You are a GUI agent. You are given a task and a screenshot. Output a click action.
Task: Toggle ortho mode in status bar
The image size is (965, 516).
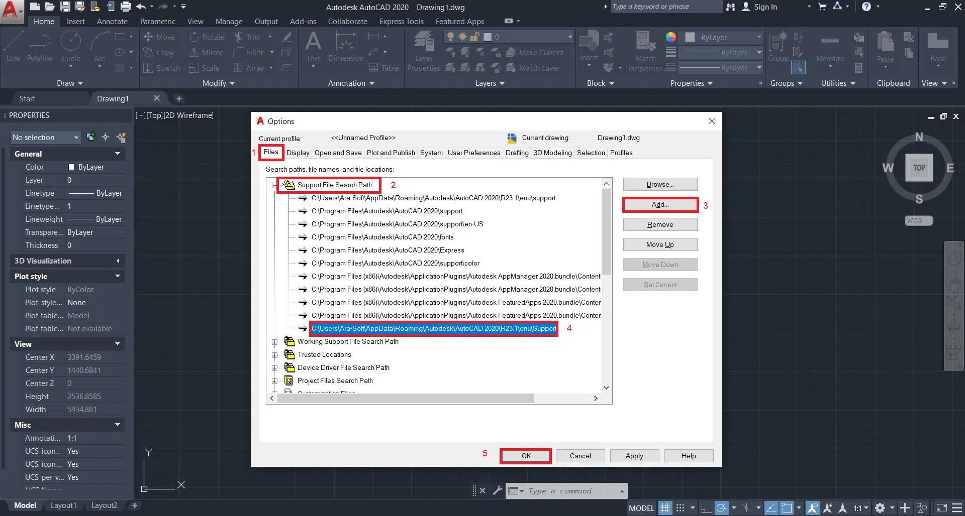(706, 508)
